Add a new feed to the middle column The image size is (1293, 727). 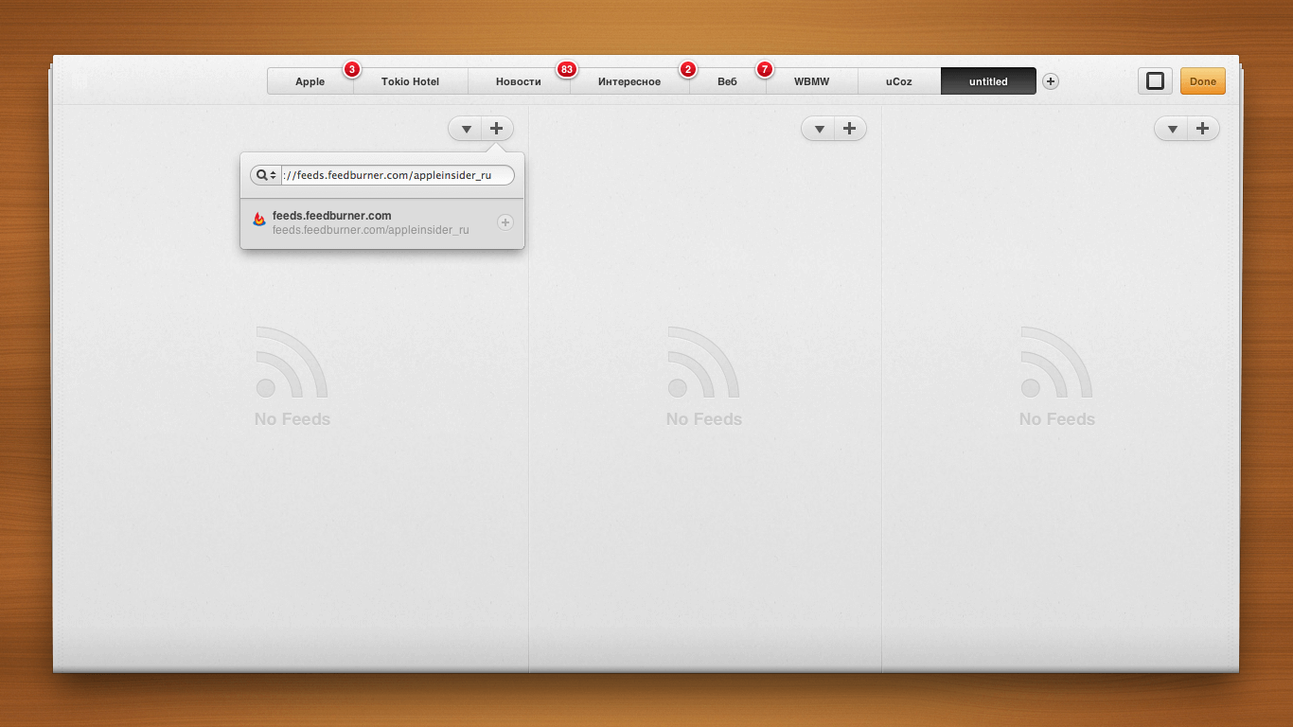[x=849, y=128]
